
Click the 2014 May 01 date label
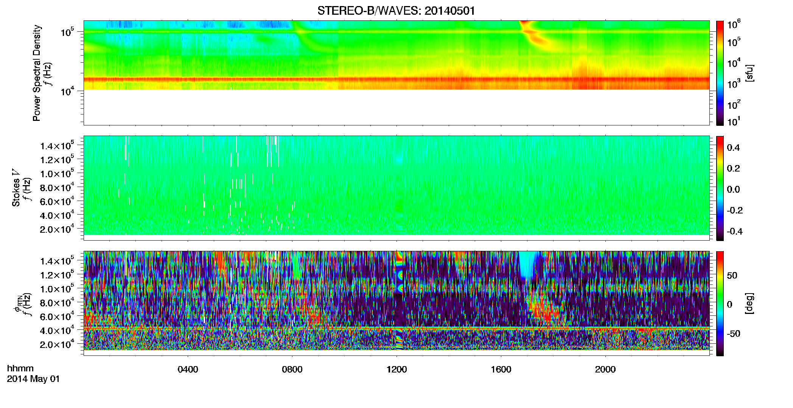tap(33, 379)
